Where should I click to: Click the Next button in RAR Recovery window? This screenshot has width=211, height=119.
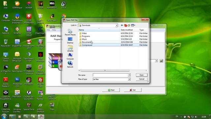point(111,90)
